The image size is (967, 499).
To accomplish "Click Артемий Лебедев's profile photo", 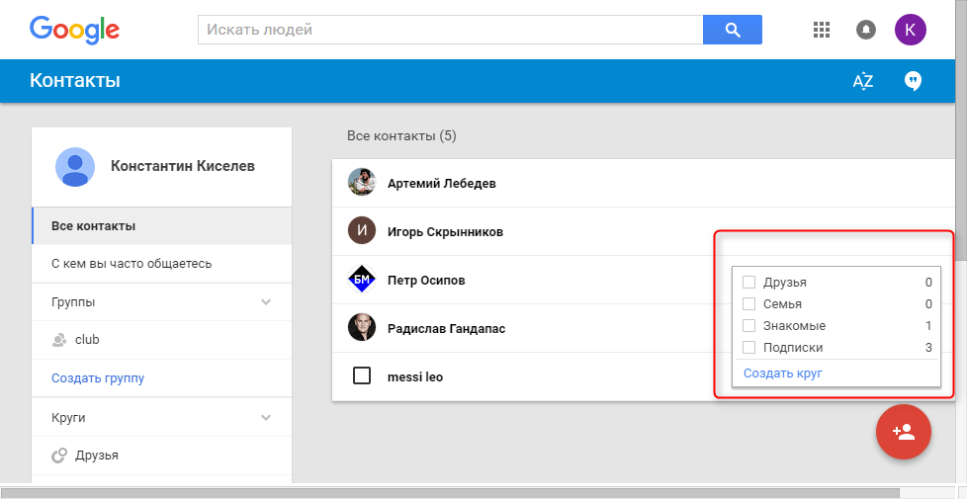I will [362, 183].
